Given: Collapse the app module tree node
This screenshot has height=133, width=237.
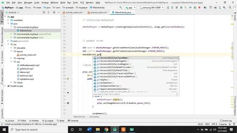Looking at the screenshot, I should [x=5, y=17].
